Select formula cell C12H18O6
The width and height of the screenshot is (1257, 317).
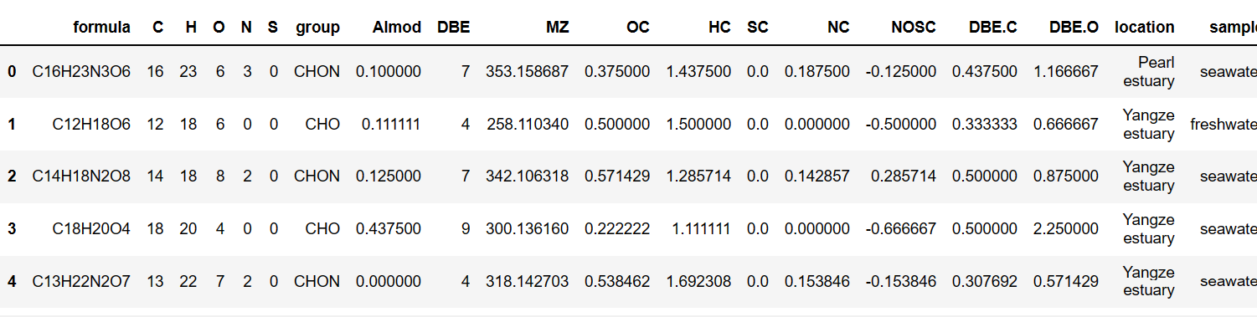point(91,124)
